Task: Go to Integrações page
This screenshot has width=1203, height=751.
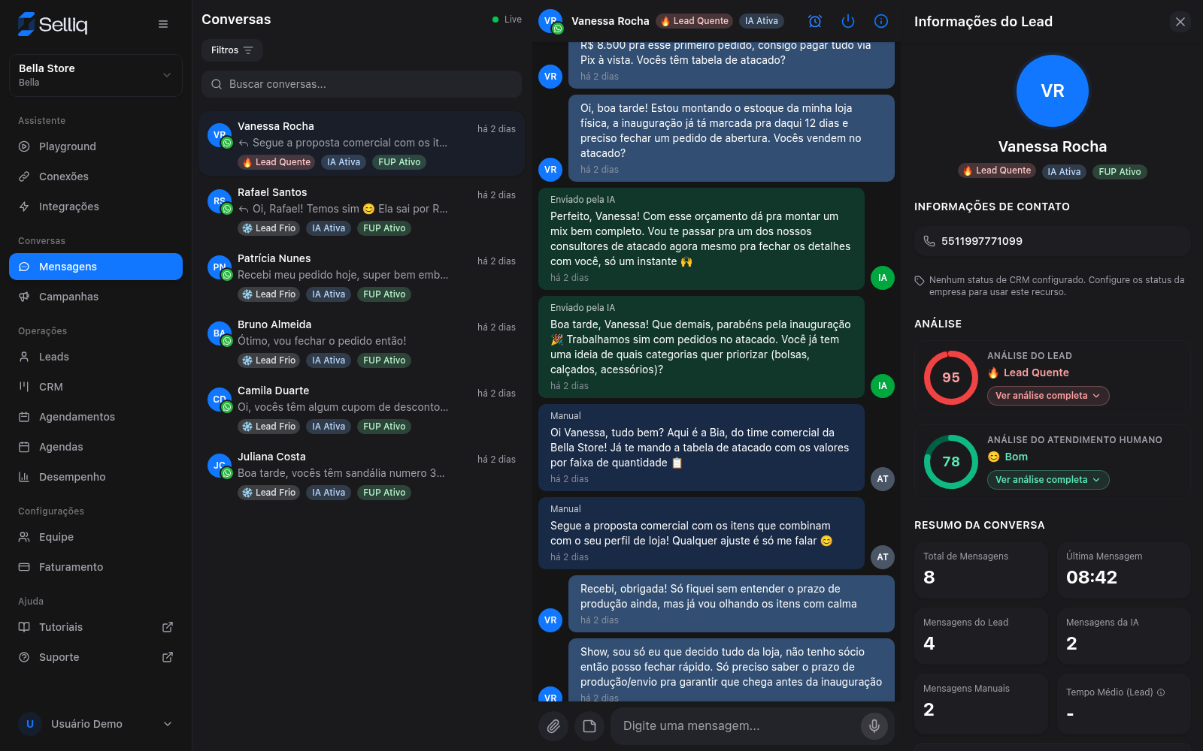Action: 95,207
